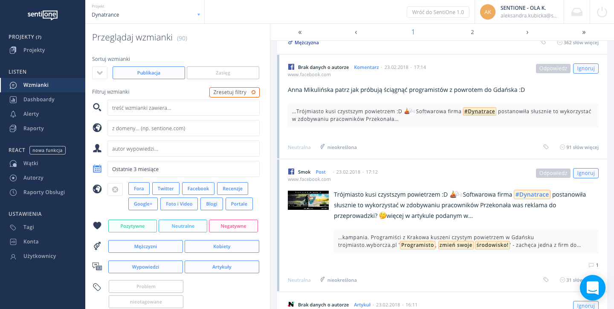This screenshot has height=309, width=614.
Task: Open Dashboardy in the sidebar menu
Action: 38,100
